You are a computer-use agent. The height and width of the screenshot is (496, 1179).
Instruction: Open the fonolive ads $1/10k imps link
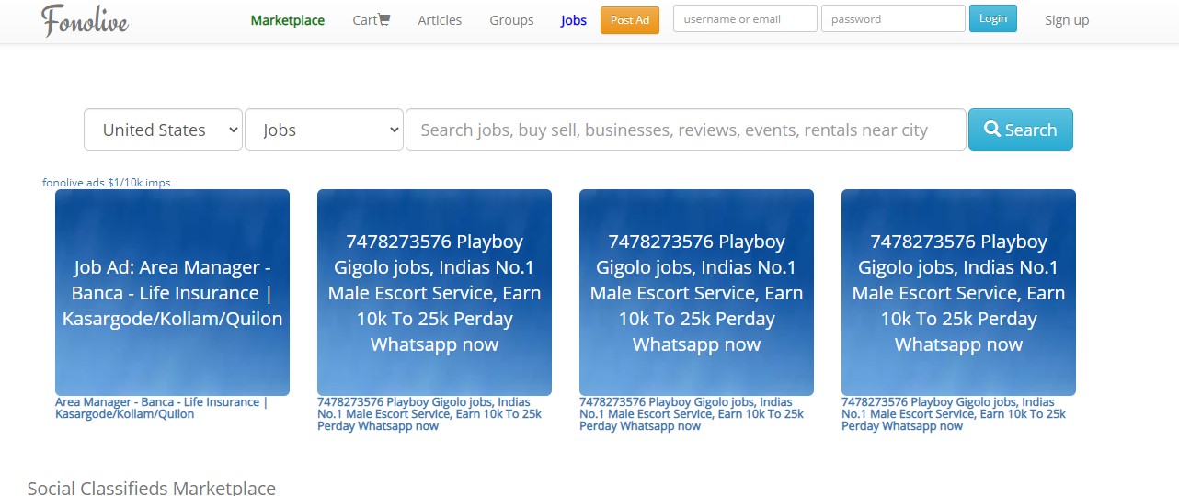pos(106,183)
